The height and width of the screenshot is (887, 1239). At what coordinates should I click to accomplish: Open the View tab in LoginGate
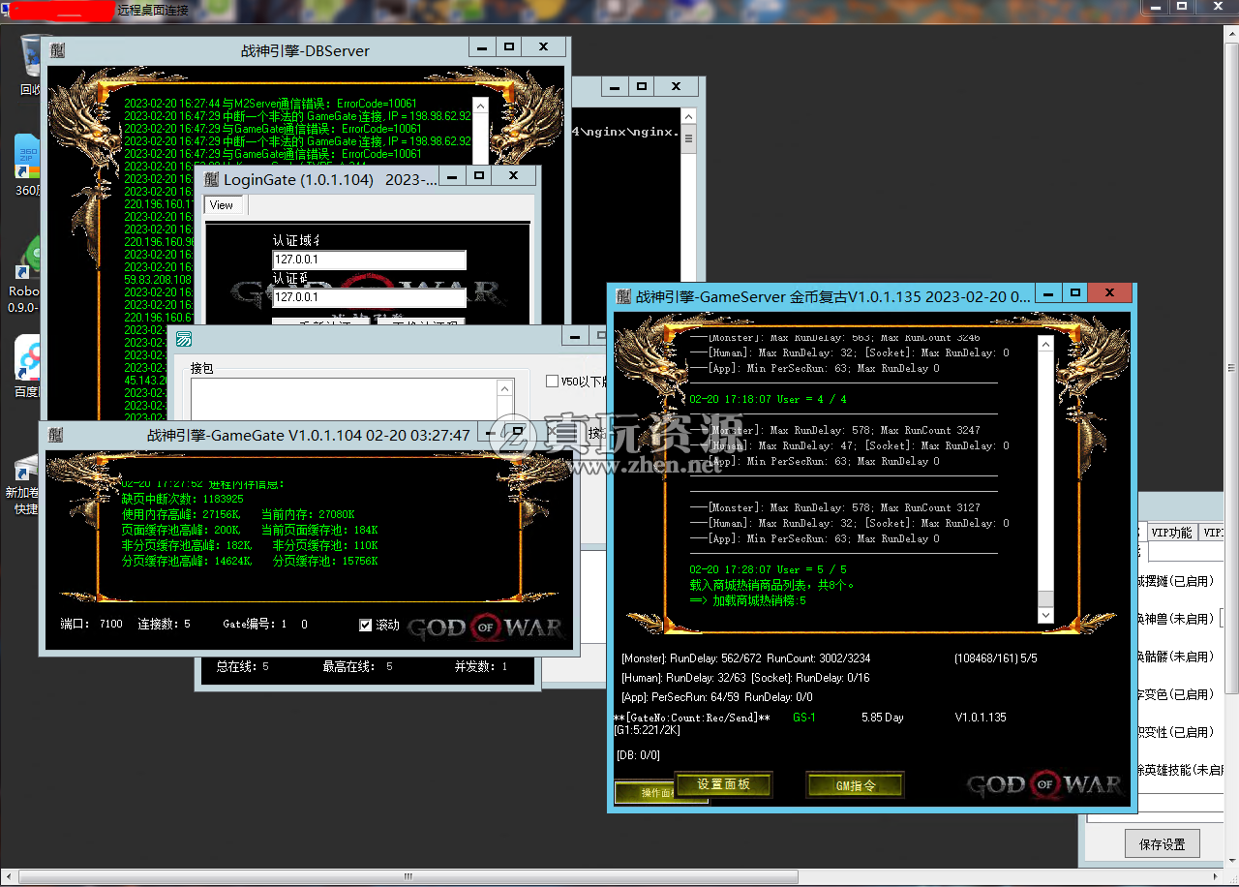click(x=222, y=205)
